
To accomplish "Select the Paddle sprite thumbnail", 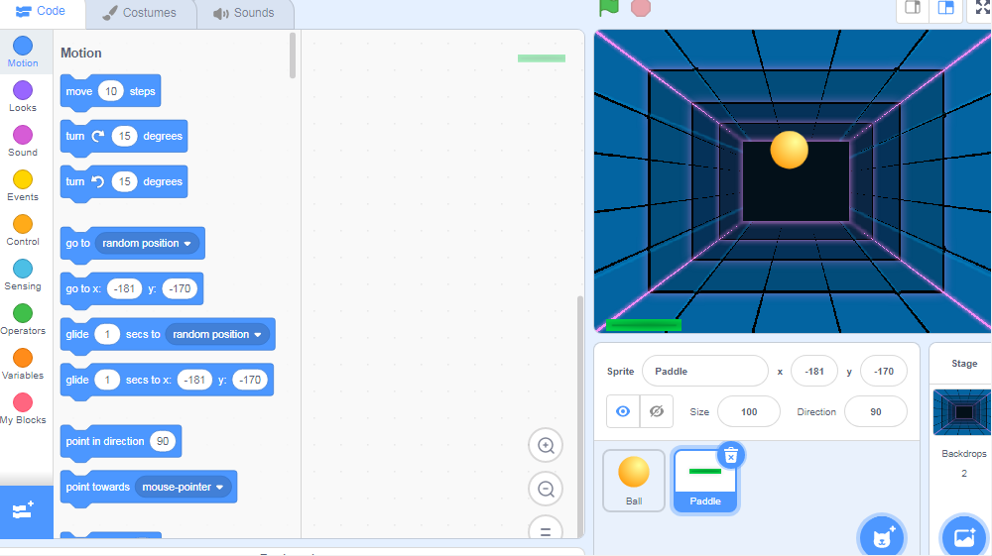I will tap(704, 481).
